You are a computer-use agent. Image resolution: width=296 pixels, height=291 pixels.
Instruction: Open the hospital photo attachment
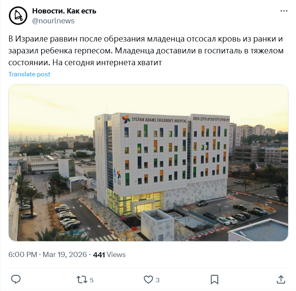[148, 163]
